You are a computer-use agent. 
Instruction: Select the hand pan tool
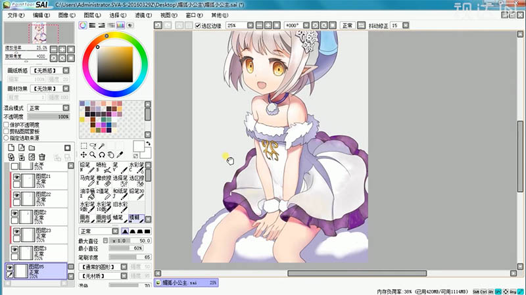(x=110, y=154)
